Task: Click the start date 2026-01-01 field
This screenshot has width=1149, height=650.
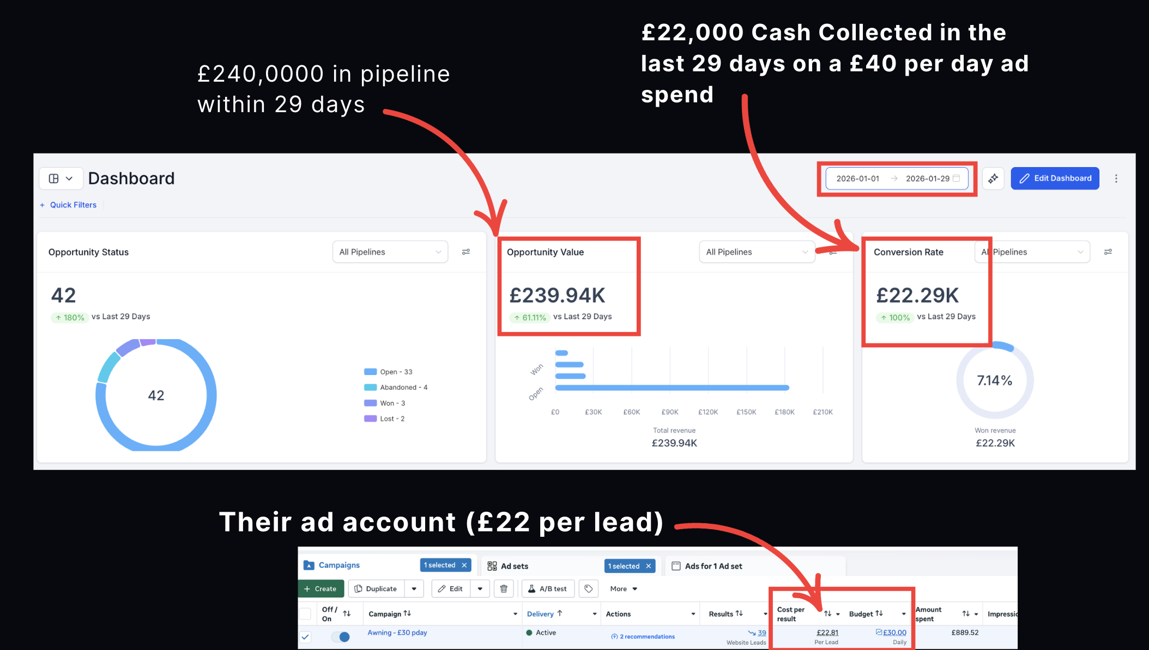Action: 858,179
